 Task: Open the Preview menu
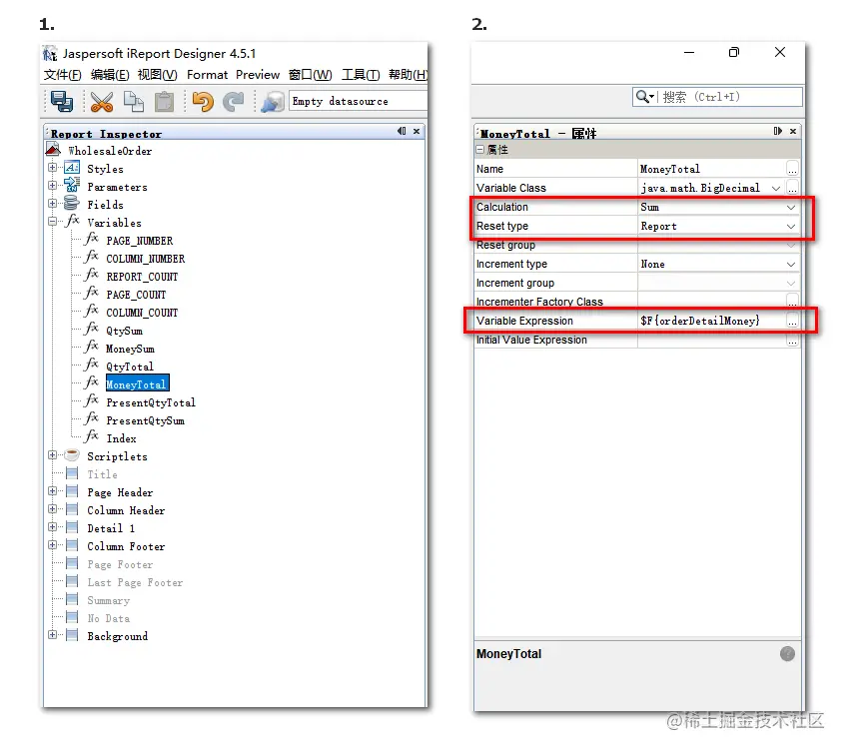(x=258, y=75)
